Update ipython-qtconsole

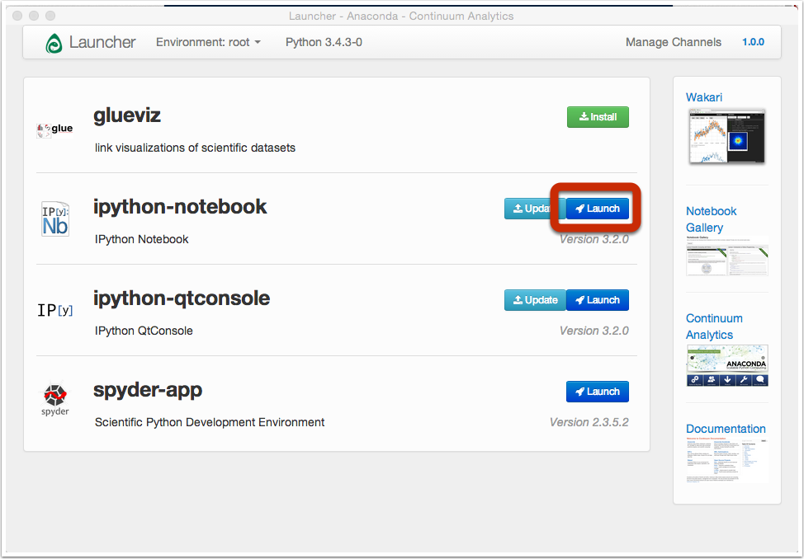pyautogui.click(x=535, y=300)
